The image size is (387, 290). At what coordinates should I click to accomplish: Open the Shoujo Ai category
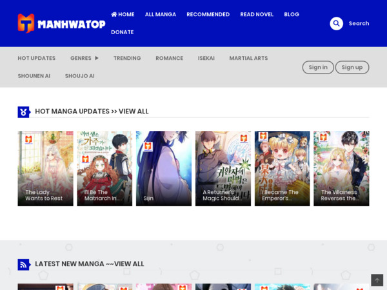pyautogui.click(x=80, y=76)
